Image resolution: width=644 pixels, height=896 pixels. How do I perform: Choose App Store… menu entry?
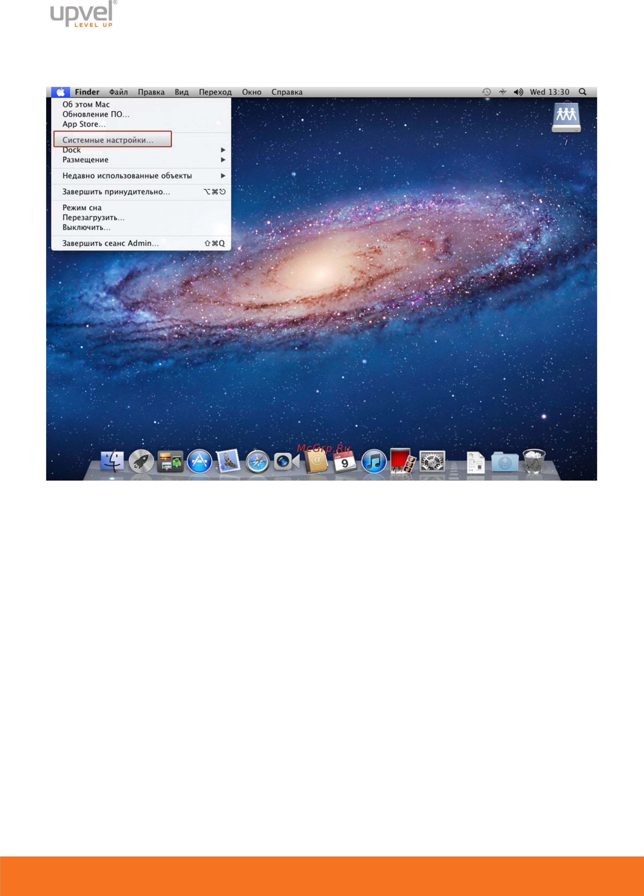[x=141, y=124]
